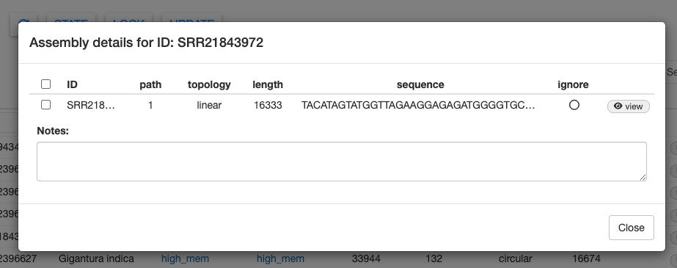Click the ignore column header
The height and width of the screenshot is (268, 677).
click(573, 84)
